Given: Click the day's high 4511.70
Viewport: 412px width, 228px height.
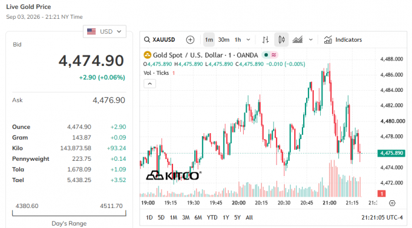Looking at the screenshot, I should (x=111, y=206).
